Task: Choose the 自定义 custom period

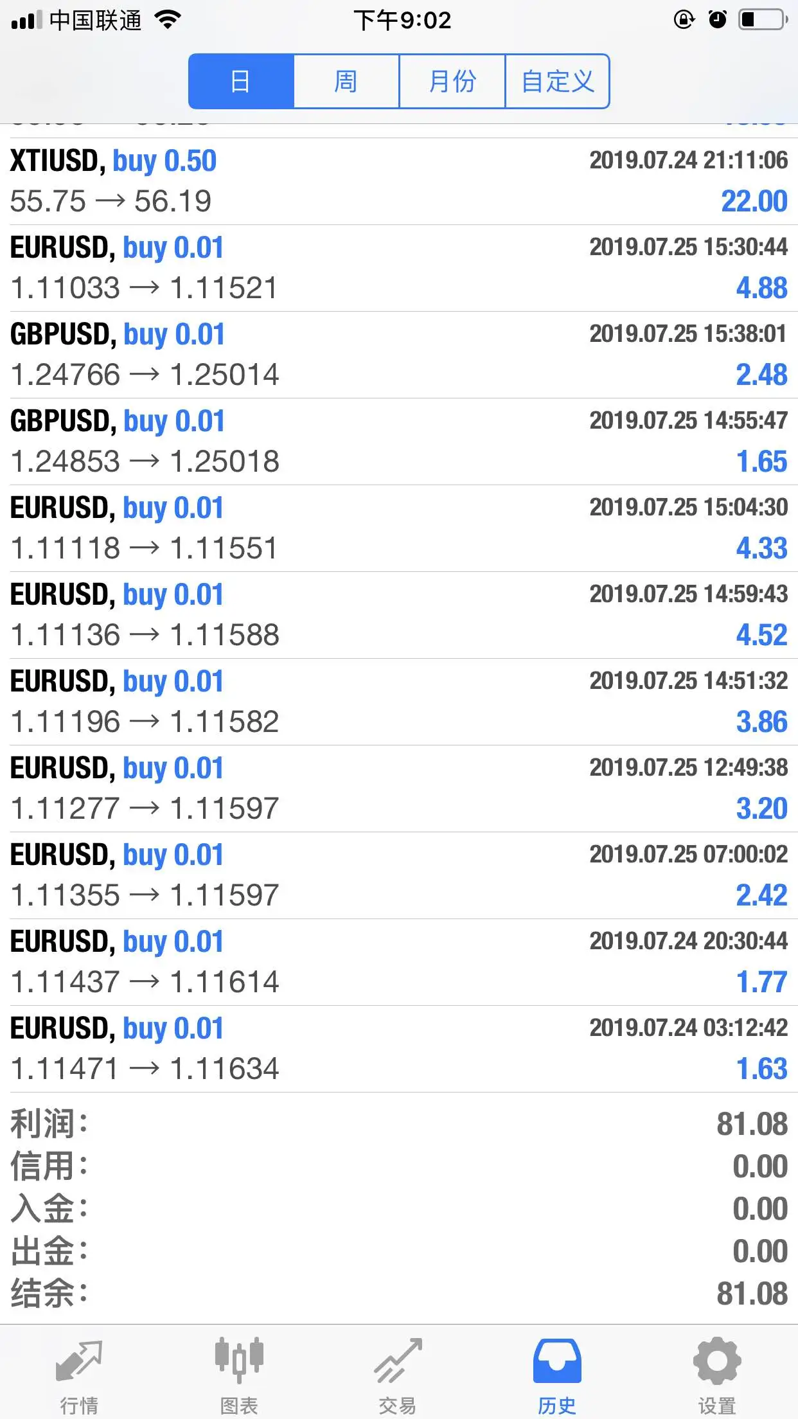Action: point(558,82)
